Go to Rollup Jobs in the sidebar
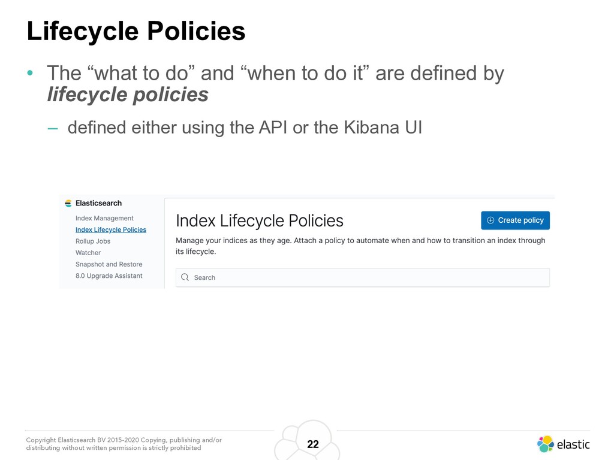The image size is (614, 460). 93,241
